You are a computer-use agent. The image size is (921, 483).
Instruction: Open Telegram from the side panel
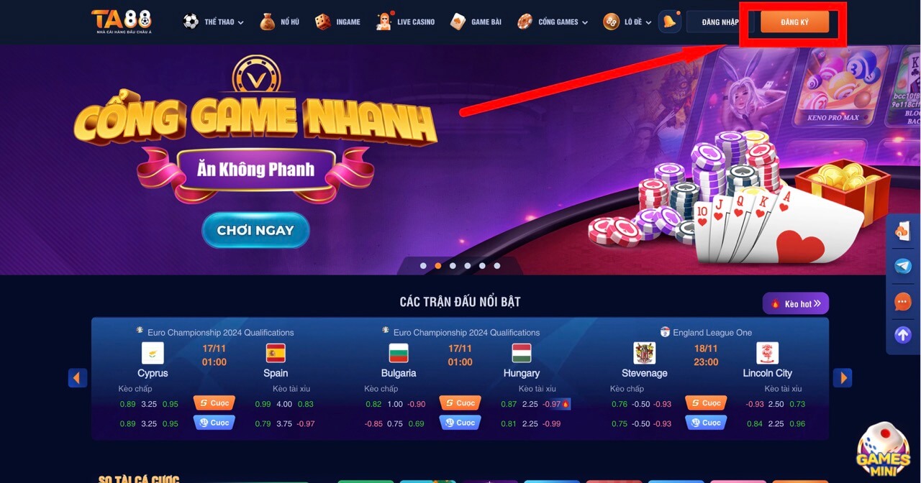click(903, 266)
